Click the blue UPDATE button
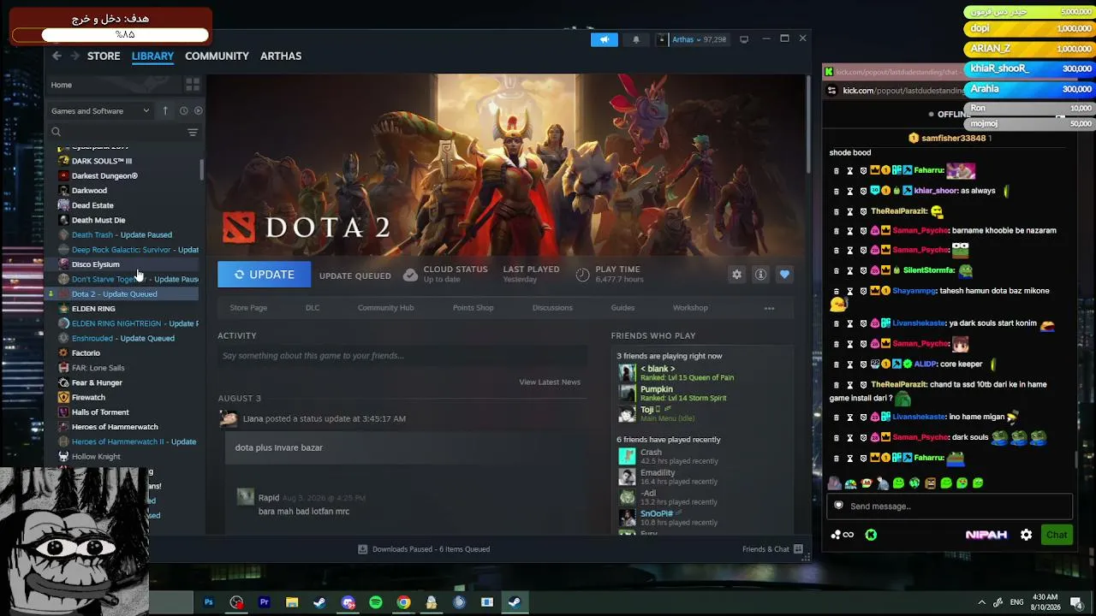 [x=264, y=275]
